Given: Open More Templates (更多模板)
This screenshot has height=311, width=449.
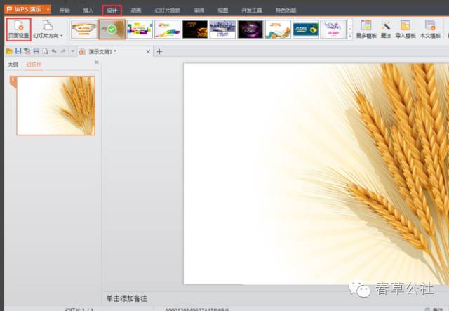Looking at the screenshot, I should 366,29.
